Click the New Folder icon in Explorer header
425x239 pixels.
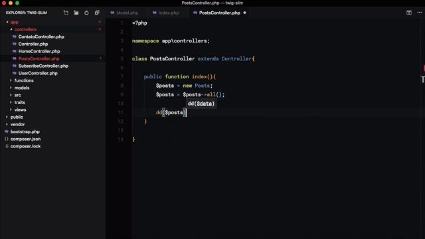click(x=76, y=13)
